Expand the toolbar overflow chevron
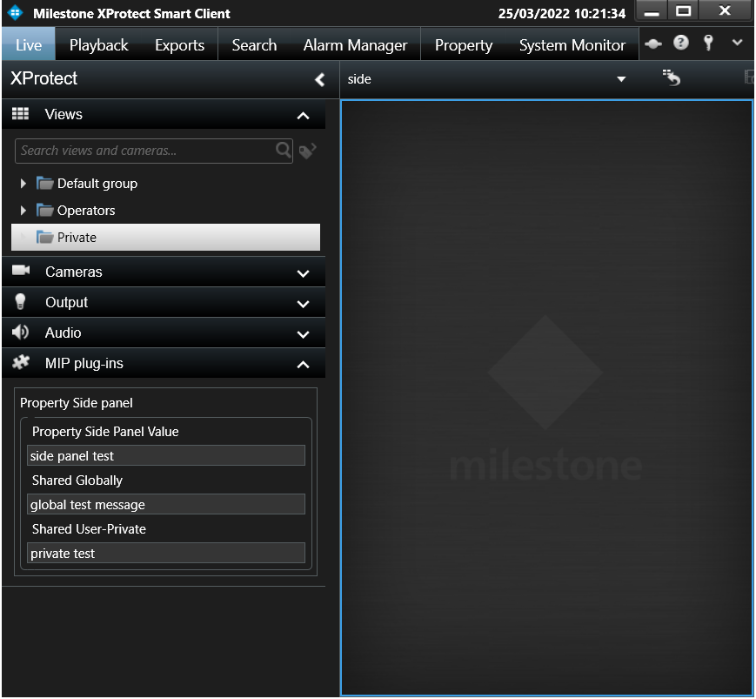Image resolution: width=756 pixels, height=699 pixels. 737,43
